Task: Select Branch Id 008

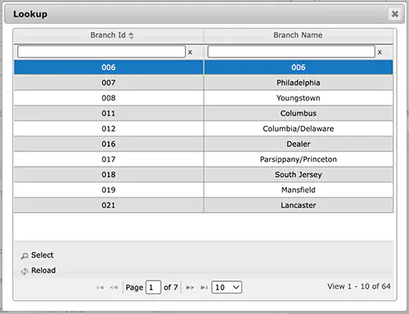Action: (x=109, y=98)
